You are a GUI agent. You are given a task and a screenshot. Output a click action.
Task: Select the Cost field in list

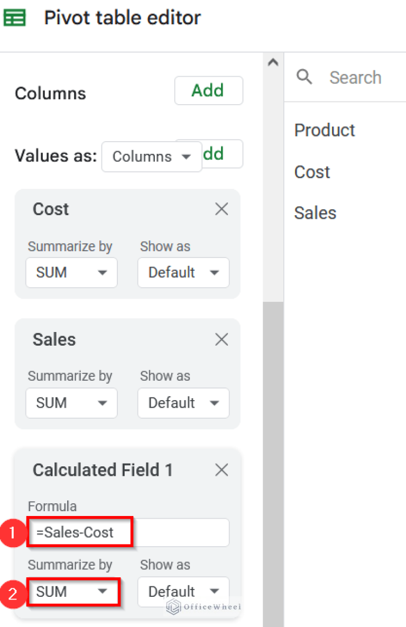pyautogui.click(x=312, y=172)
